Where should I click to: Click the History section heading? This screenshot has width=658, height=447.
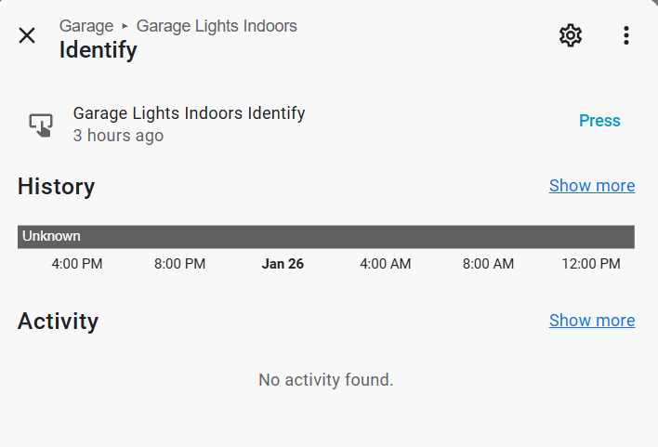click(x=56, y=187)
